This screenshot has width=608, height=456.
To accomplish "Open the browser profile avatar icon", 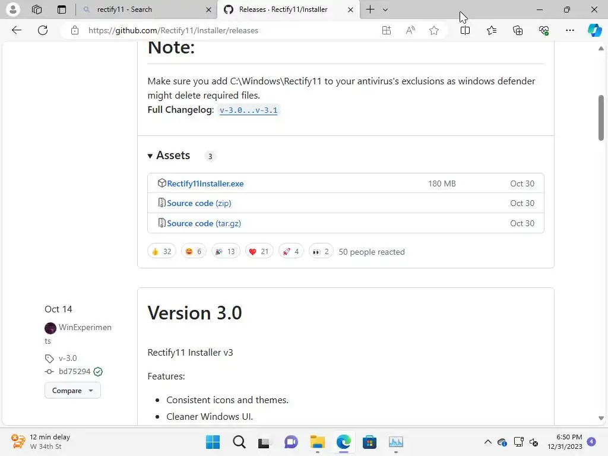I will click(13, 9).
